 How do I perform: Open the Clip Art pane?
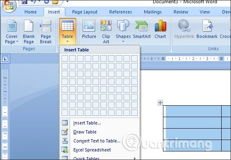pyautogui.click(x=106, y=31)
